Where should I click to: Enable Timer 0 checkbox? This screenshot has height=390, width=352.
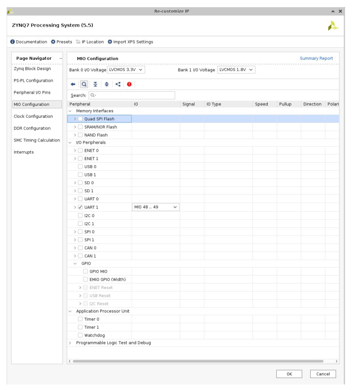(x=80, y=319)
